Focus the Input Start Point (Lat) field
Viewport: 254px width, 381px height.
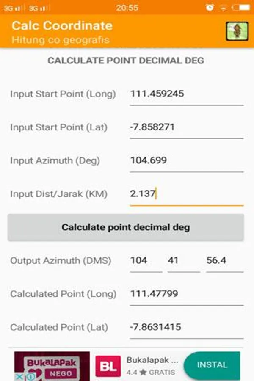pos(186,127)
